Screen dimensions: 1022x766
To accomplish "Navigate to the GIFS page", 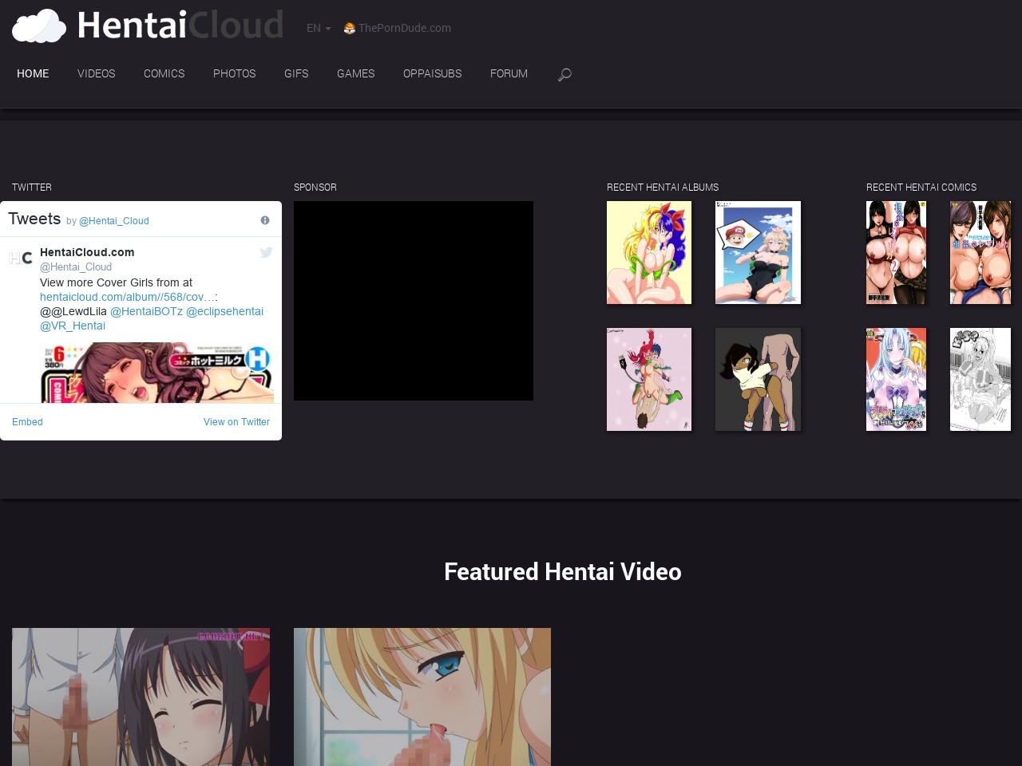I will [x=296, y=73].
